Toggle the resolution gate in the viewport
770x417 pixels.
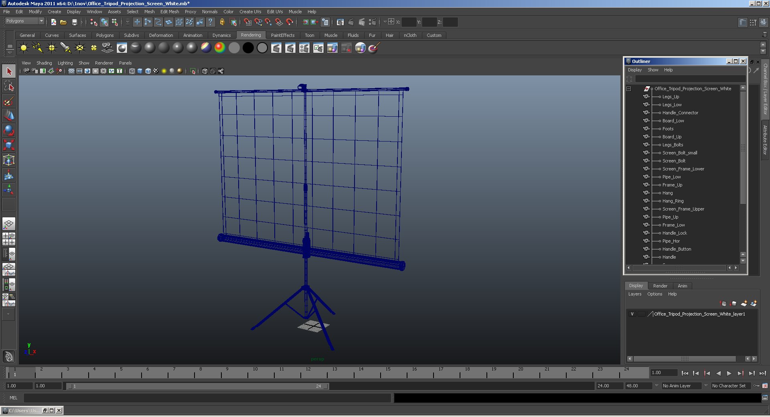(x=87, y=71)
